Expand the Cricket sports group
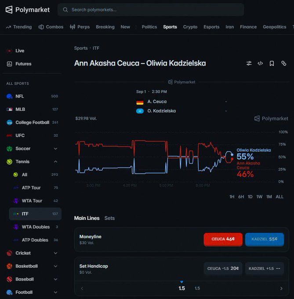 click(x=55, y=253)
